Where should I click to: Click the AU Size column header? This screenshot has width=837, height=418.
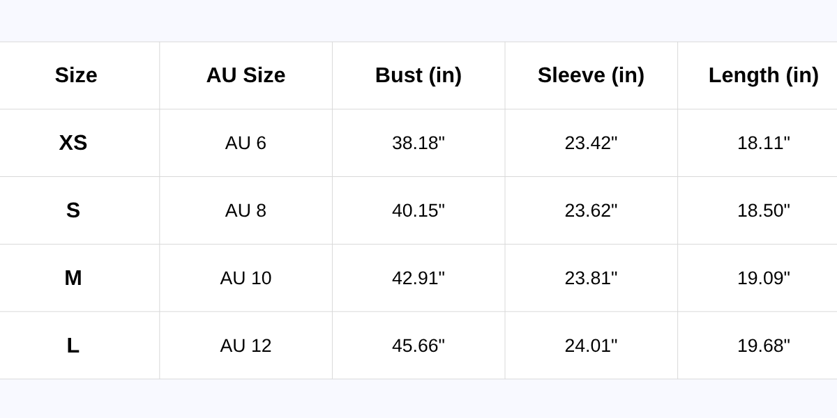[246, 75]
